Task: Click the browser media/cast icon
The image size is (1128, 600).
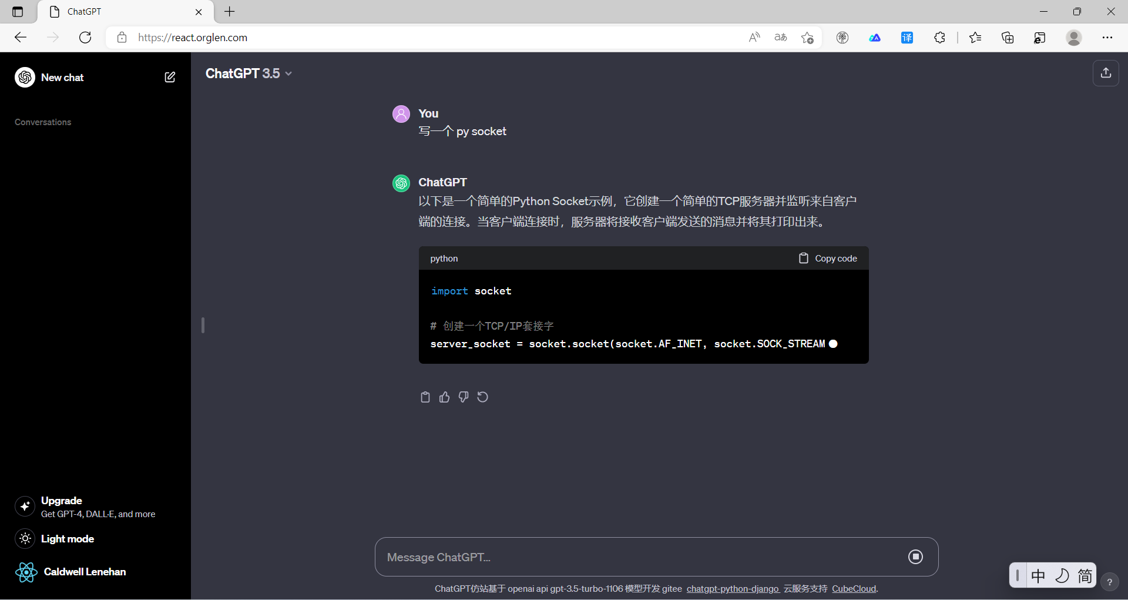Action: click(x=1040, y=38)
